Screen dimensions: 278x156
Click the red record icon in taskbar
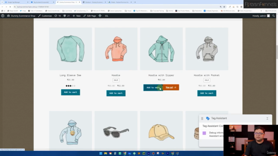pyautogui.click(x=153, y=153)
